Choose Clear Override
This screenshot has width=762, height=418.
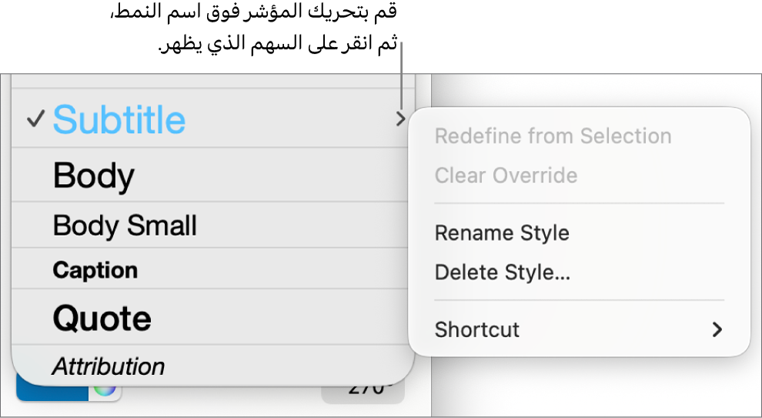(x=506, y=176)
